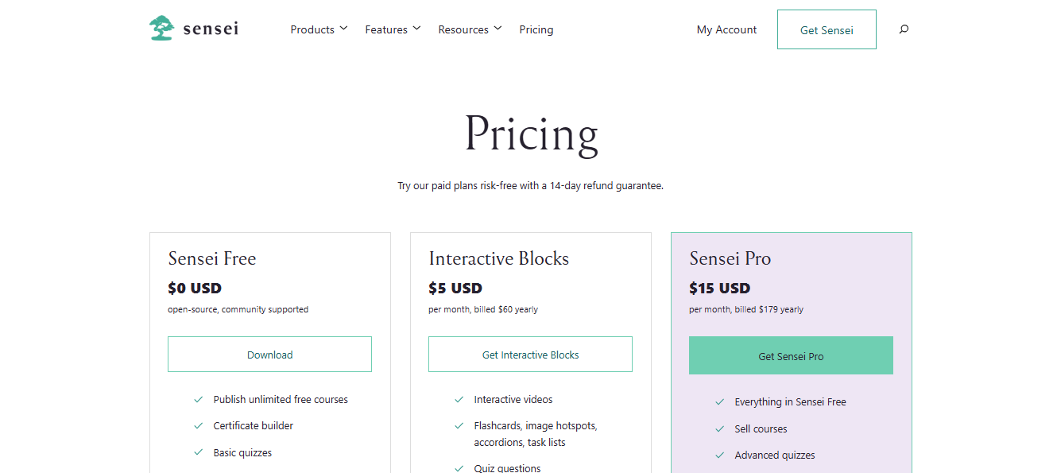1057x473 pixels.
Task: Click checkmark next to Flashcards, image hotspots
Action: tap(459, 426)
